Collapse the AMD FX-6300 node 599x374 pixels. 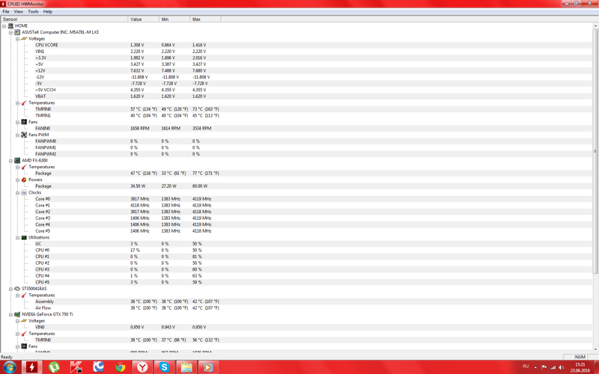pos(10,161)
